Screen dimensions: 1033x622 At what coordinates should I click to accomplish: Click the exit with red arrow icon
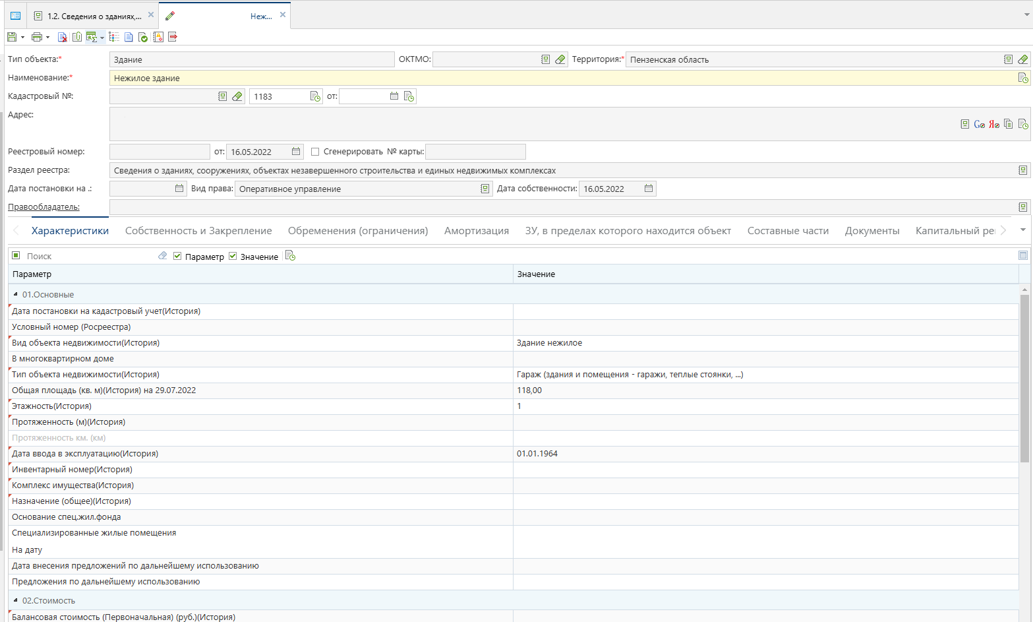click(x=173, y=37)
